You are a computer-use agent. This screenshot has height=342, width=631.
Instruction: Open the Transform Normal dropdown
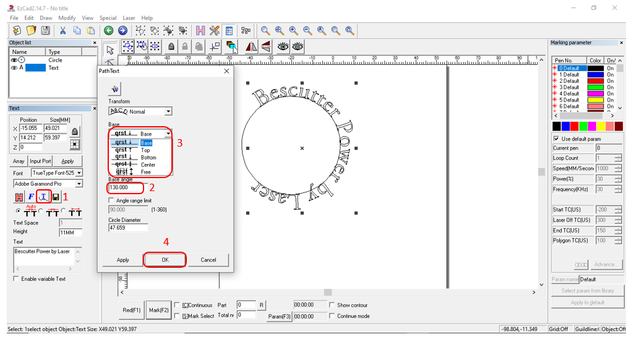pos(168,111)
